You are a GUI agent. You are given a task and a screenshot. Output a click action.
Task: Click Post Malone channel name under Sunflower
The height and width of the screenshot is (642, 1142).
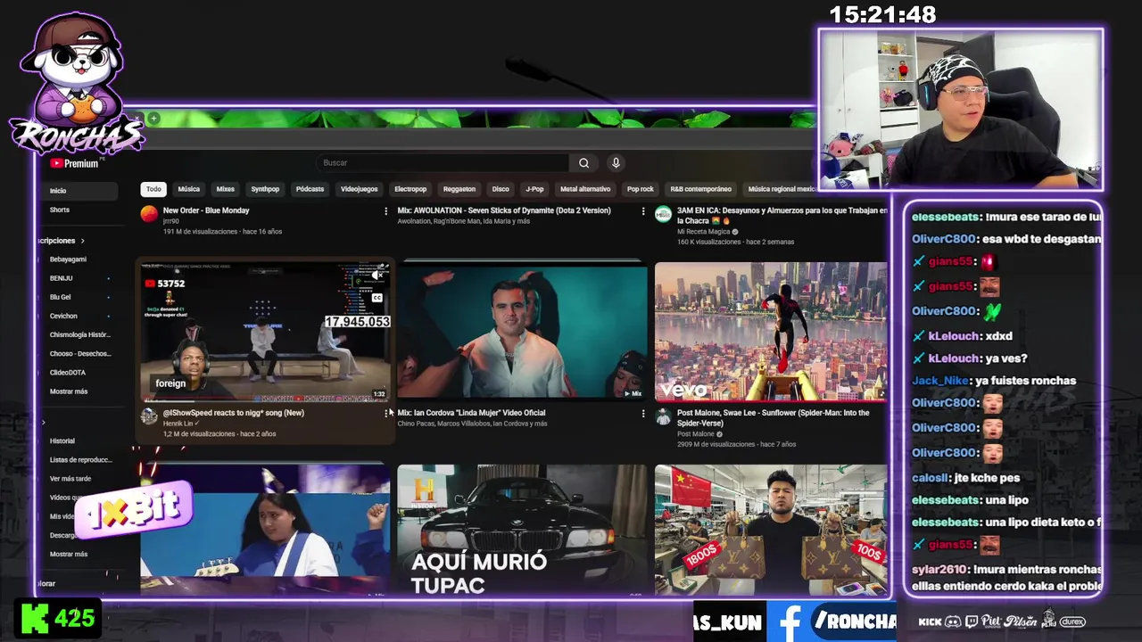click(696, 434)
